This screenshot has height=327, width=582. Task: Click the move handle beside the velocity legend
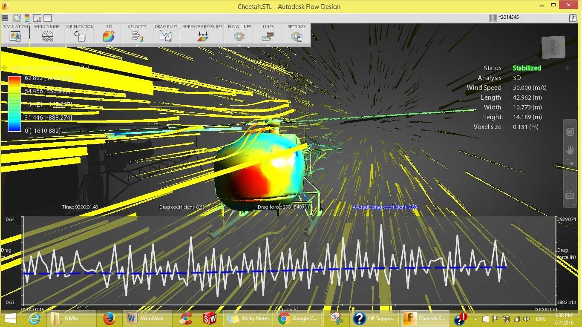5,68
